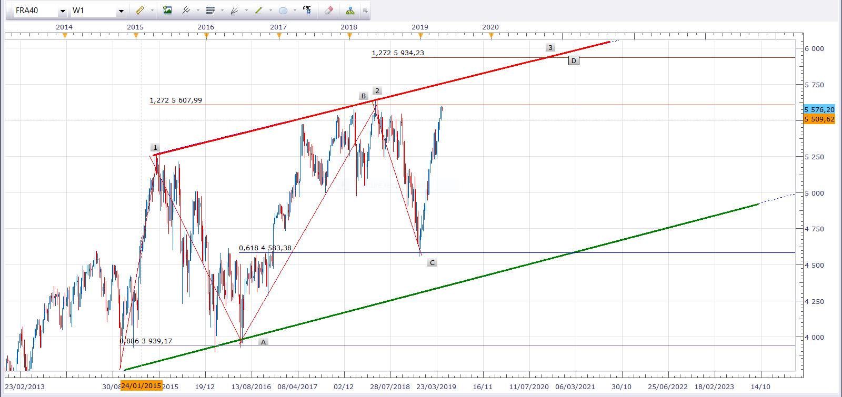
Task: Expand the pitchfork tool options arrow
Action: point(198,10)
